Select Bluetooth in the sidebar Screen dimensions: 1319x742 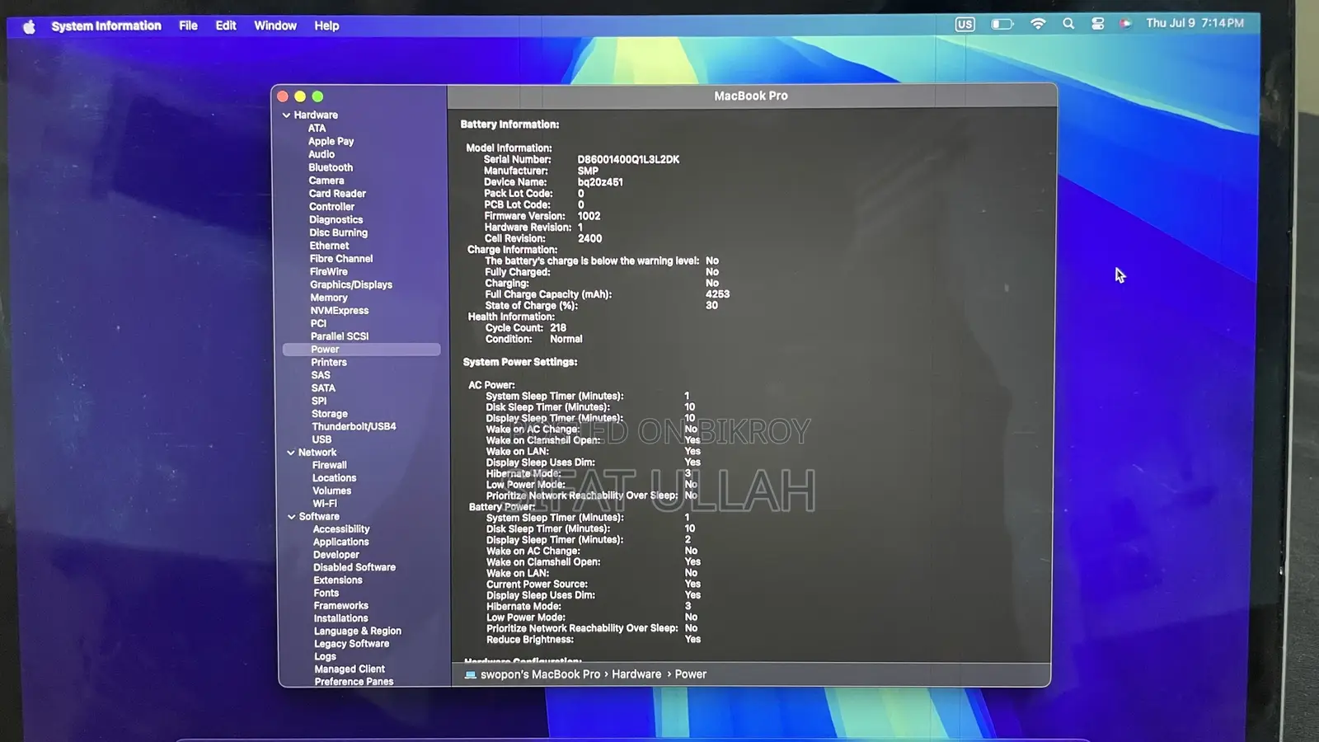[x=331, y=167]
